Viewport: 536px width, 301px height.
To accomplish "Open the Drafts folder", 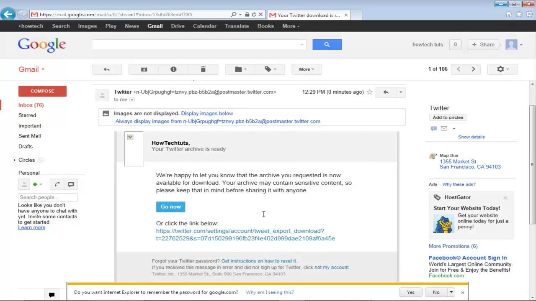I will click(26, 146).
